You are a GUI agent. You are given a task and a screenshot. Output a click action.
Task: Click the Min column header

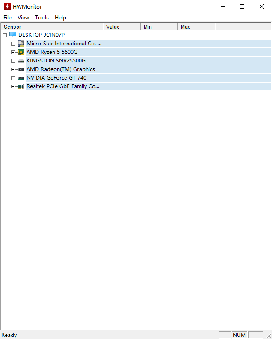(160, 27)
